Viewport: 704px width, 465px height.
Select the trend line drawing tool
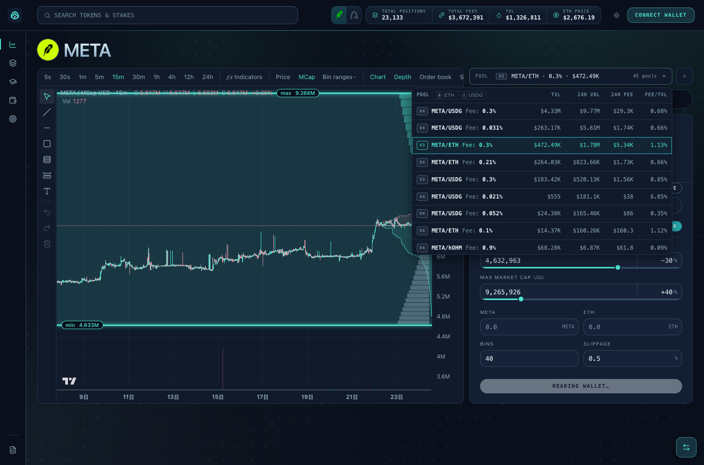[47, 112]
